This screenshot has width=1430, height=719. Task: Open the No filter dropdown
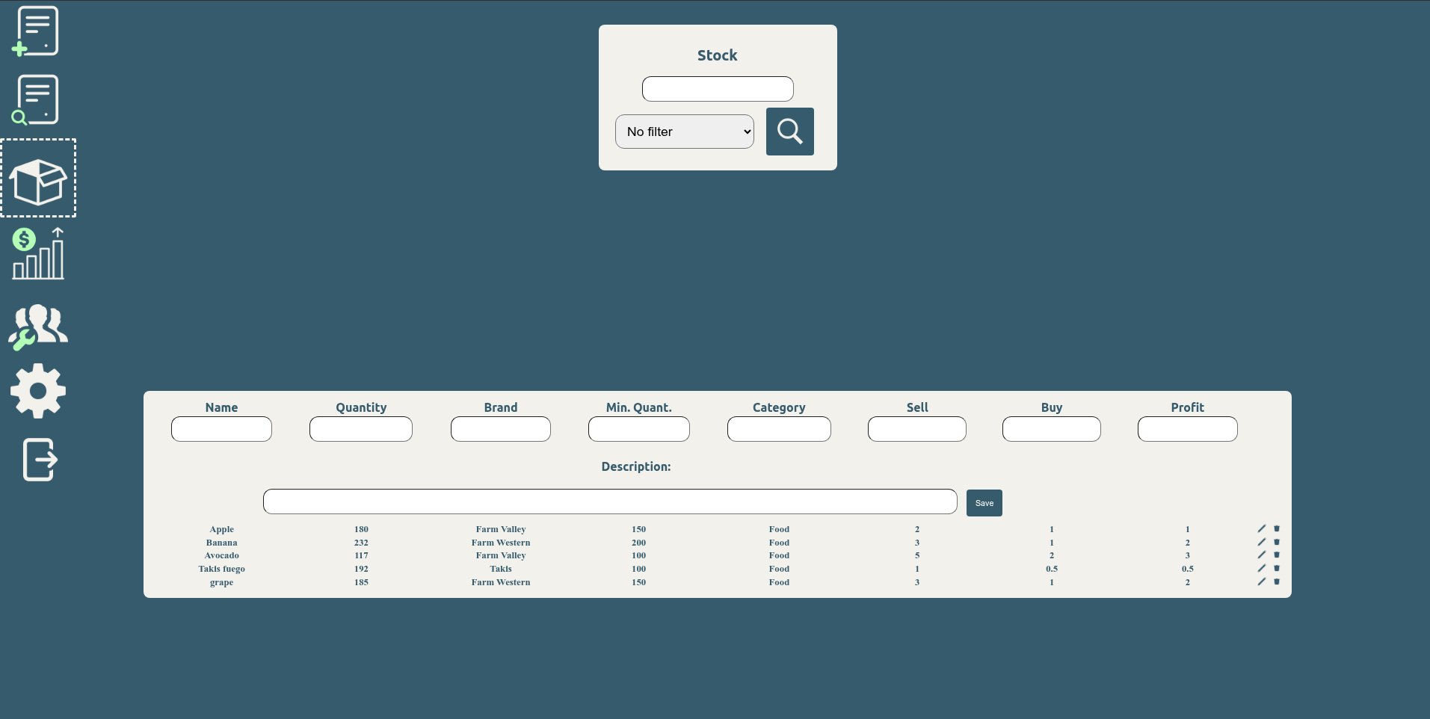[684, 132]
